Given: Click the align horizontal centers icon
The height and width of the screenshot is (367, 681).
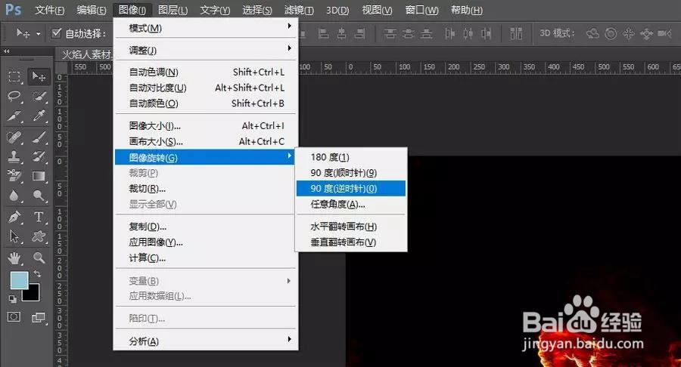Looking at the screenshot, I should (342, 33).
